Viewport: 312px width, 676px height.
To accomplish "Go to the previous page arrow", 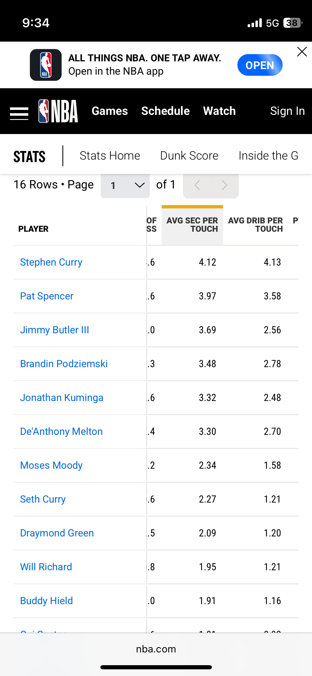I will pos(197,185).
